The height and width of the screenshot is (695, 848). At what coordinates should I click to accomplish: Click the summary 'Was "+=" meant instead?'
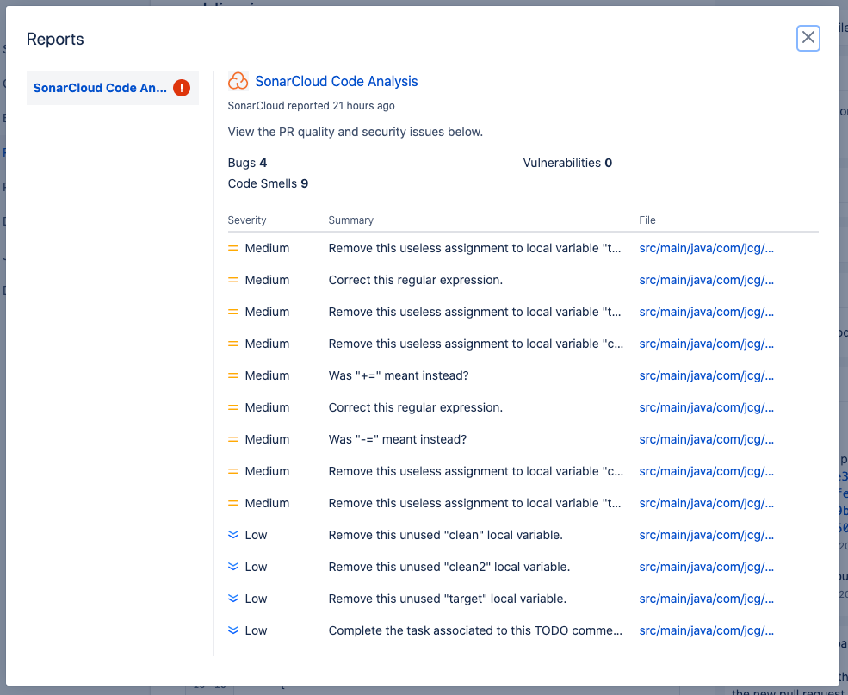399,375
